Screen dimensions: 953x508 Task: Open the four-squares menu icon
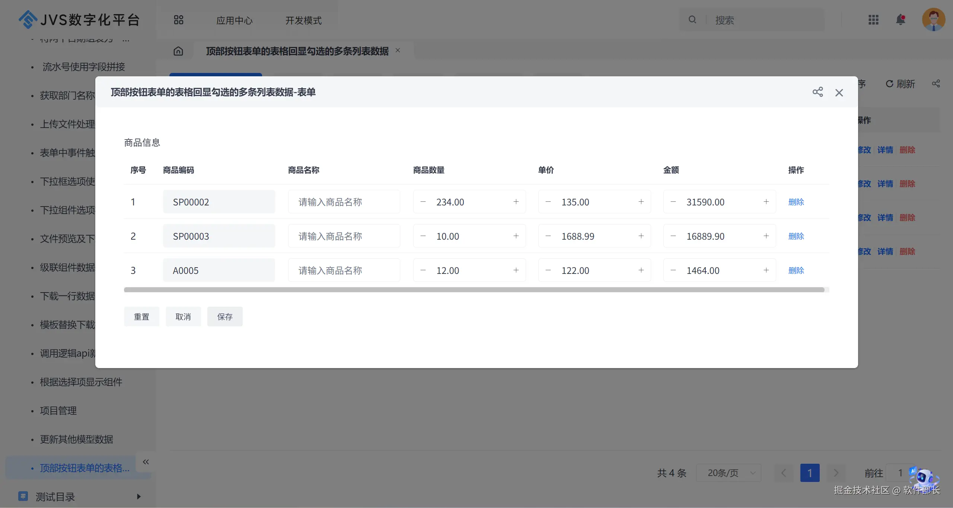pyautogui.click(x=178, y=20)
